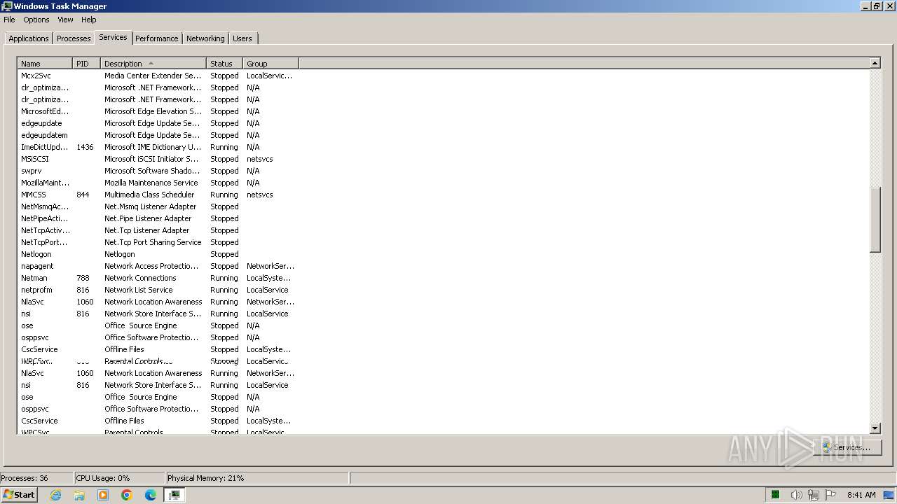This screenshot has height=504, width=897.
Task: Click Mozilla Maintenance Service description
Action: 151,183
